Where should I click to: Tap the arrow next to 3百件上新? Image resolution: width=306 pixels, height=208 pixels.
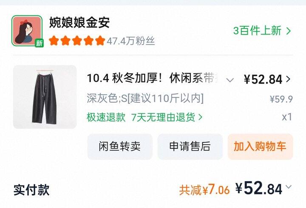click(288, 31)
